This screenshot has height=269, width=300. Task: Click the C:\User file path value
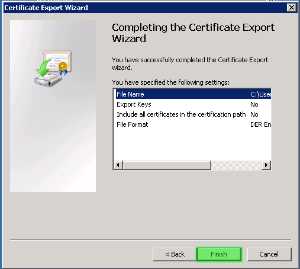(x=260, y=94)
